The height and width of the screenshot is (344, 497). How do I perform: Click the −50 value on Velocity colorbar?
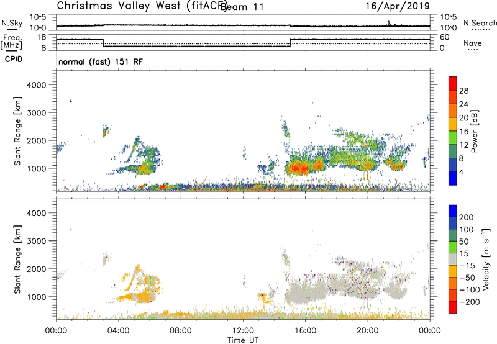click(468, 278)
